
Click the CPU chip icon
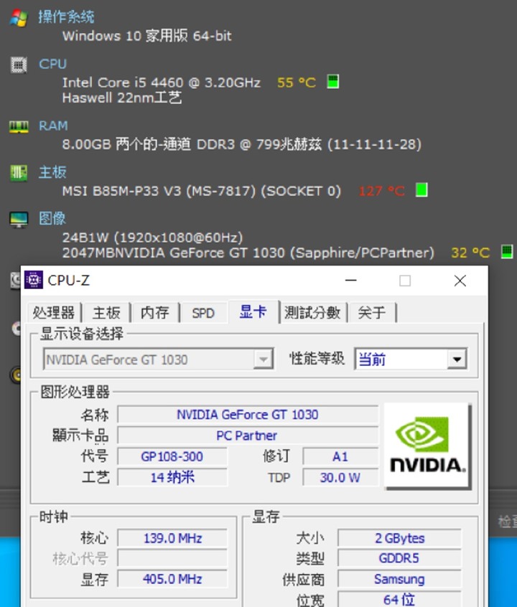[19, 65]
